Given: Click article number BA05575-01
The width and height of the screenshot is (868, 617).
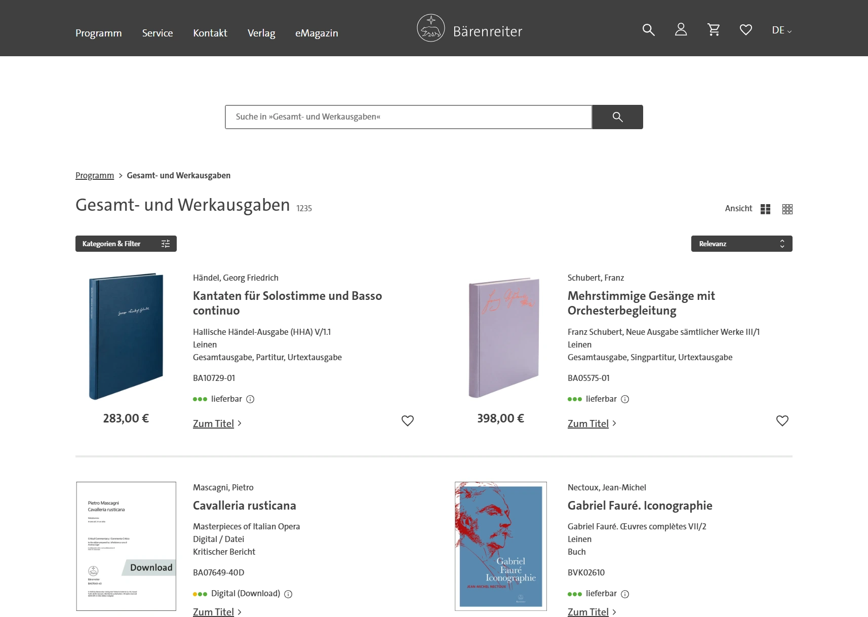Looking at the screenshot, I should [588, 378].
